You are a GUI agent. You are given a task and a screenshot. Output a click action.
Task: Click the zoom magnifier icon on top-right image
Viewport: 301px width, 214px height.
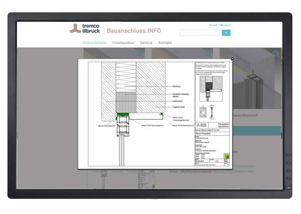coord(275,53)
